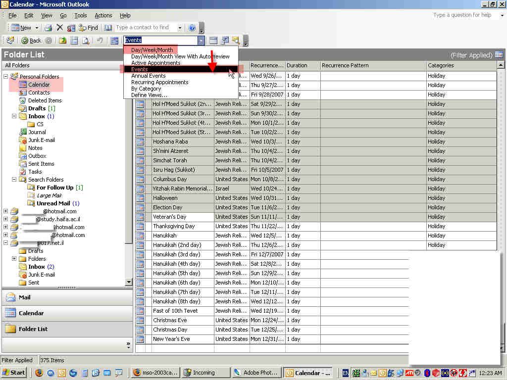Viewport: 507px width, 380px height.
Task: Click the New appointment toolbar button
Action: [21, 28]
